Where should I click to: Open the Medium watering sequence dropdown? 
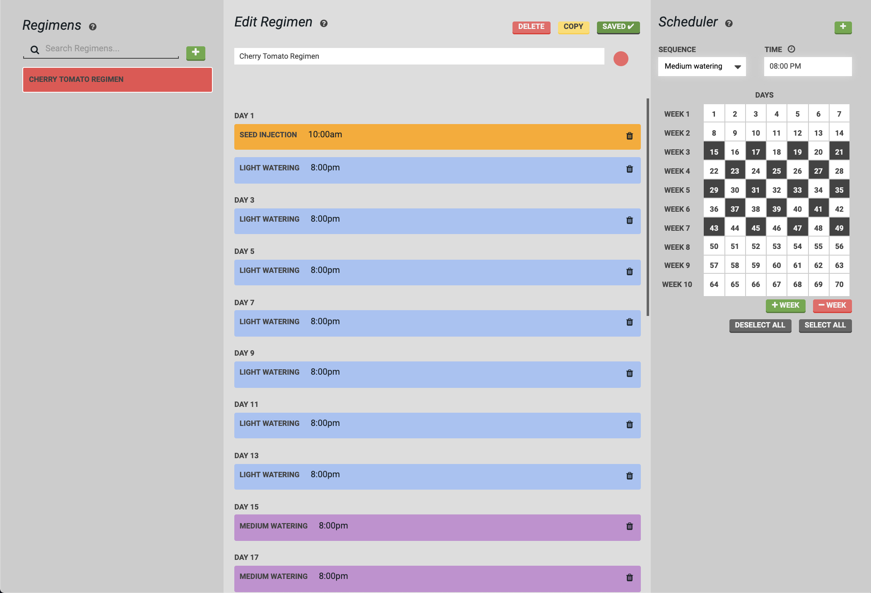[x=702, y=67]
